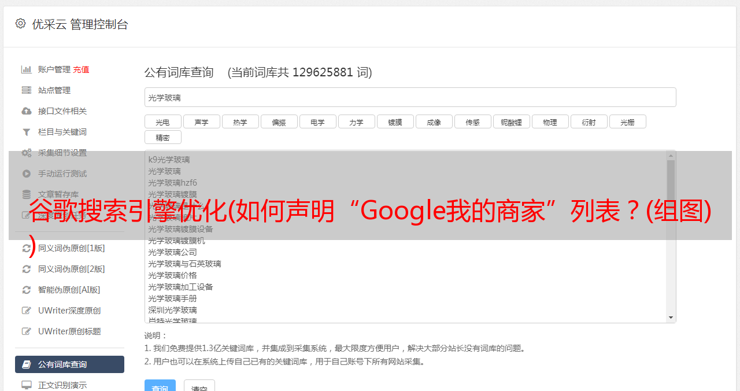Choose the 衍射 tag button
The width and height of the screenshot is (740, 391).
pyautogui.click(x=589, y=121)
